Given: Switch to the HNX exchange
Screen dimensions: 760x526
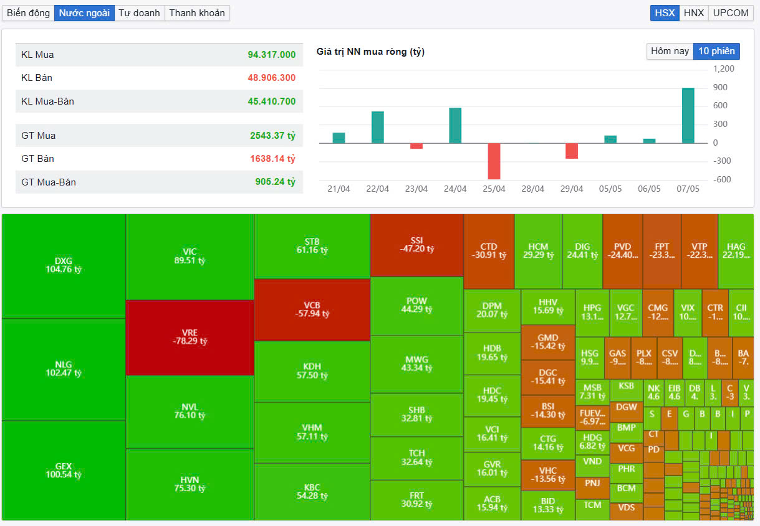Looking at the screenshot, I should coord(693,13).
